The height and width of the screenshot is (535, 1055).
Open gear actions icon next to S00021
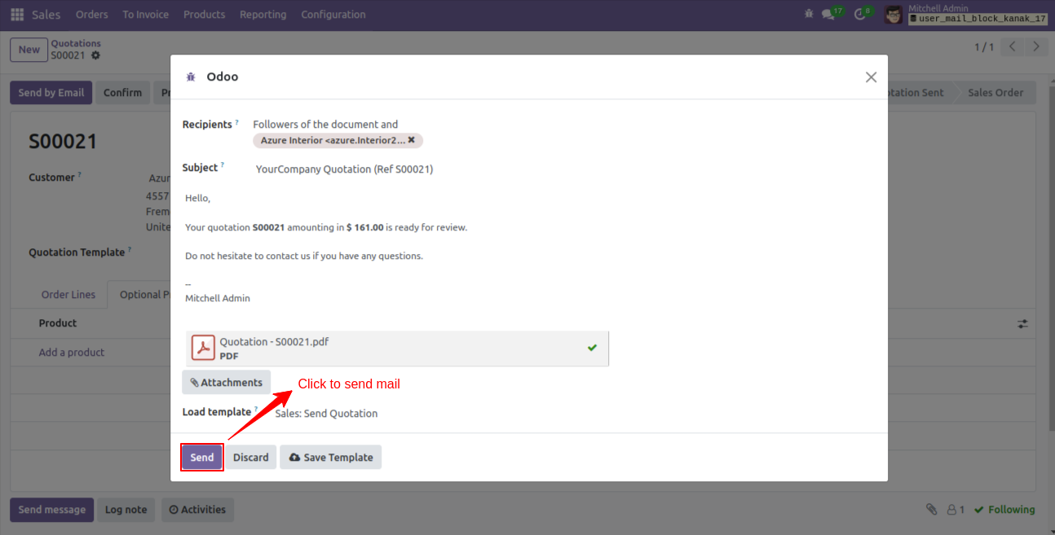[95, 55]
